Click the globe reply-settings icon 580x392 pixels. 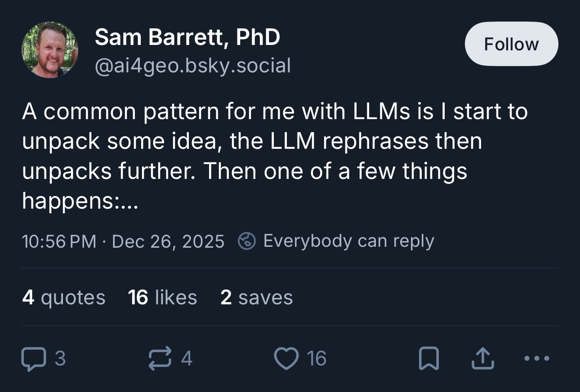click(x=246, y=241)
